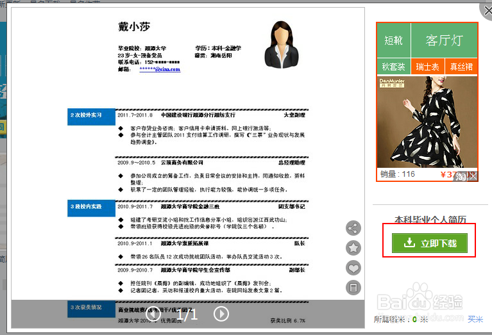This screenshot has height=335, width=492.
Task: Click the page indicator 1/1
Action: [x=187, y=314]
